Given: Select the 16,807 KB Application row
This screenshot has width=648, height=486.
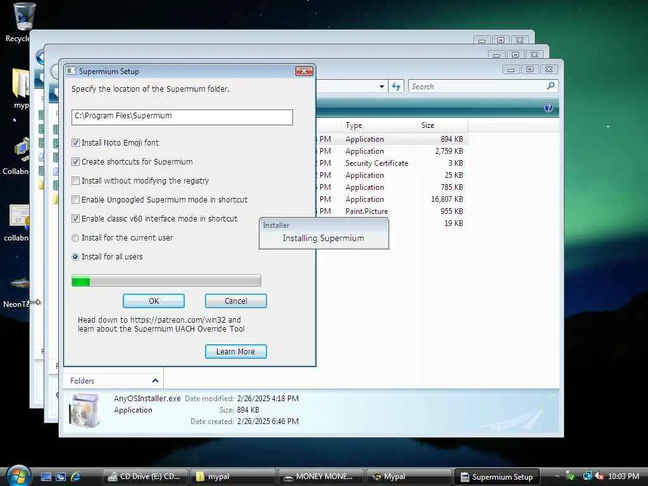Looking at the screenshot, I should [392, 199].
